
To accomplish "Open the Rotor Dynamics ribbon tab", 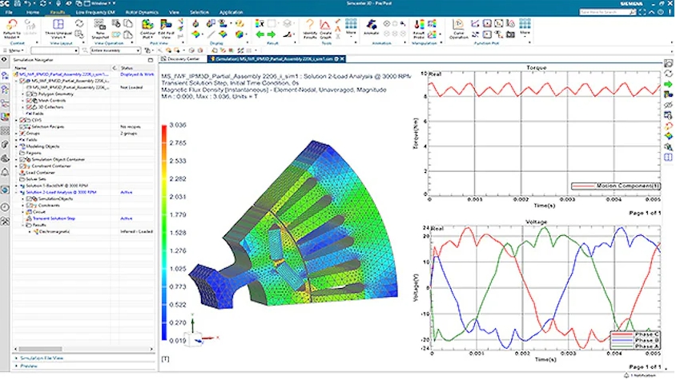I will pyautogui.click(x=143, y=13).
